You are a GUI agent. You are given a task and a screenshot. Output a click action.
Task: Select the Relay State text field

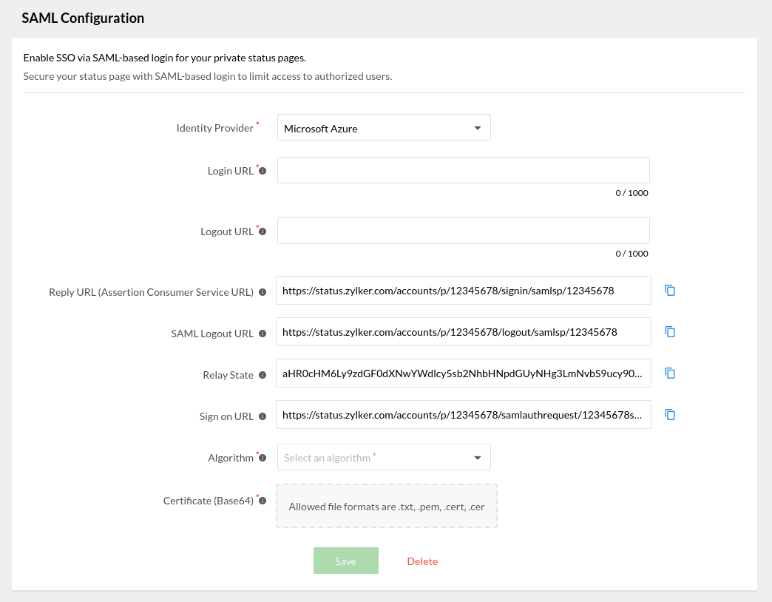pos(463,373)
